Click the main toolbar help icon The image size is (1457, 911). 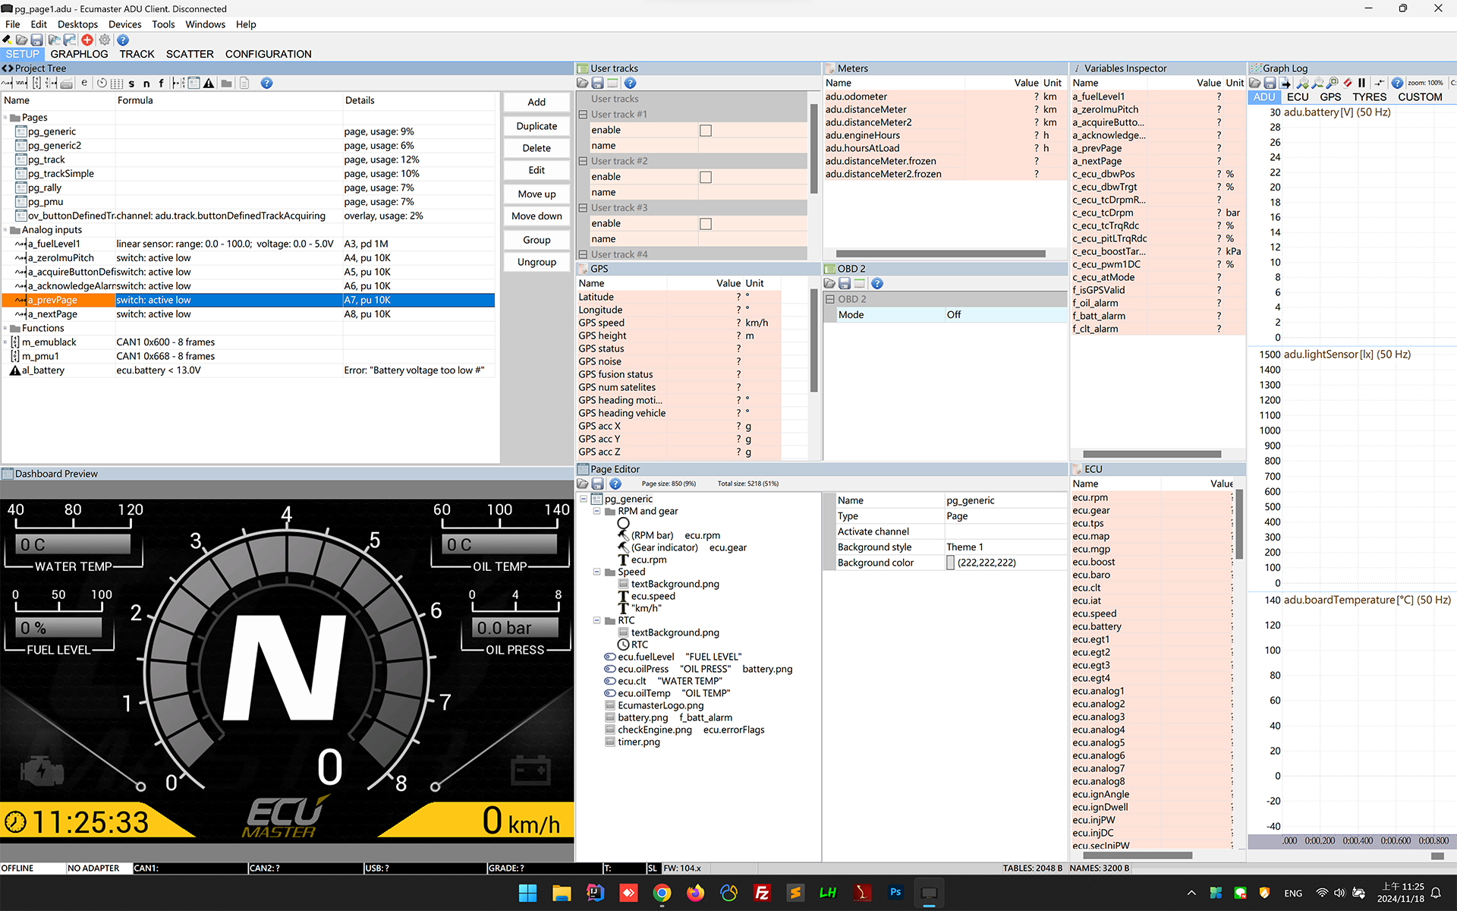123,39
